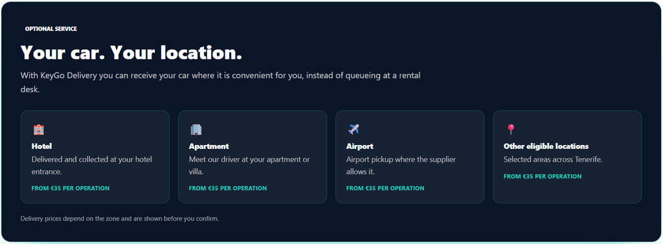663x244 pixels.
Task: Click Meet our driver description text
Action: point(249,166)
